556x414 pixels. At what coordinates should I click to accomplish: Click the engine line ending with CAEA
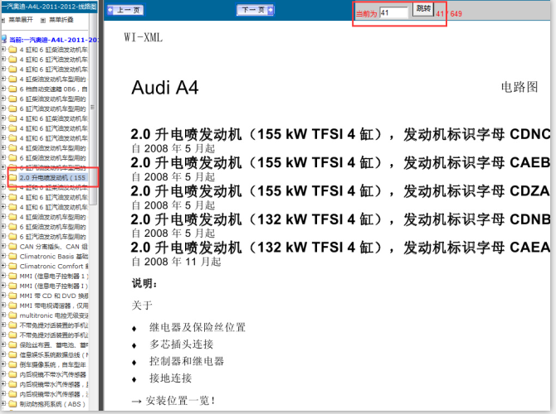(x=340, y=248)
